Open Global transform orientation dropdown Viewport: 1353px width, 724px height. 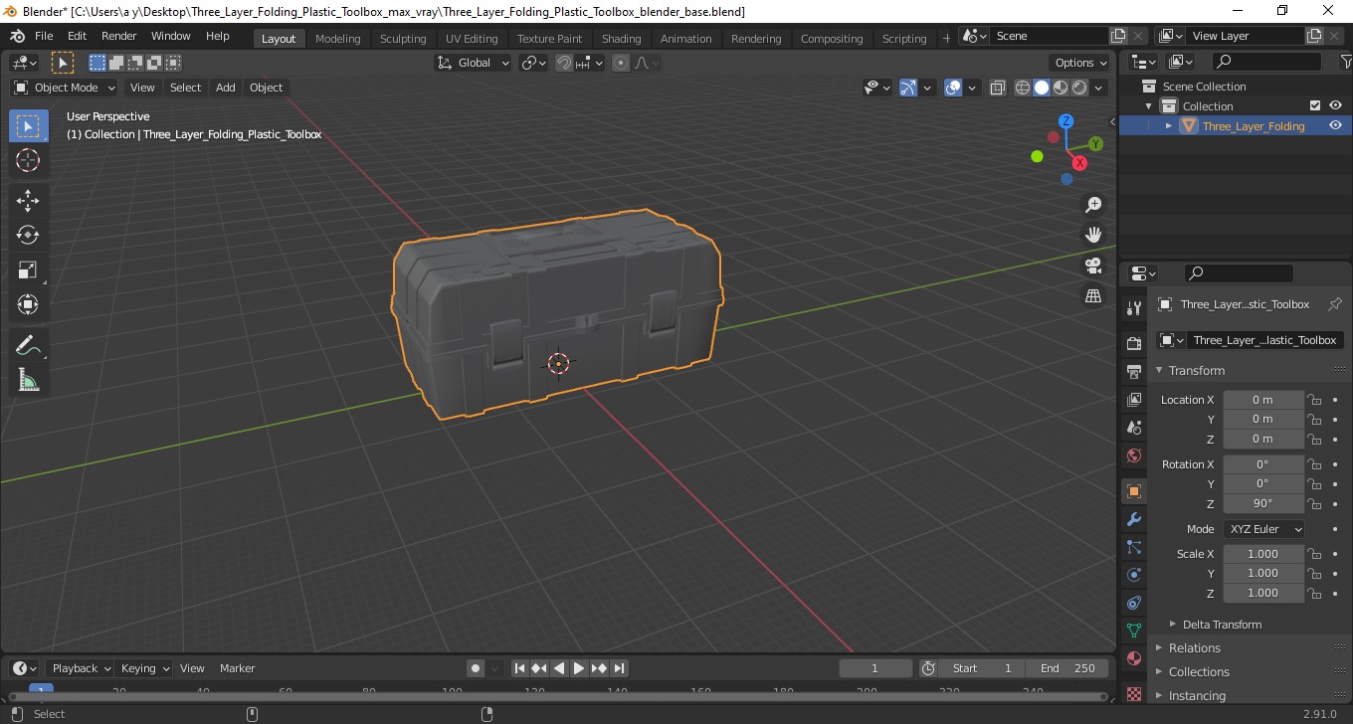pos(474,63)
